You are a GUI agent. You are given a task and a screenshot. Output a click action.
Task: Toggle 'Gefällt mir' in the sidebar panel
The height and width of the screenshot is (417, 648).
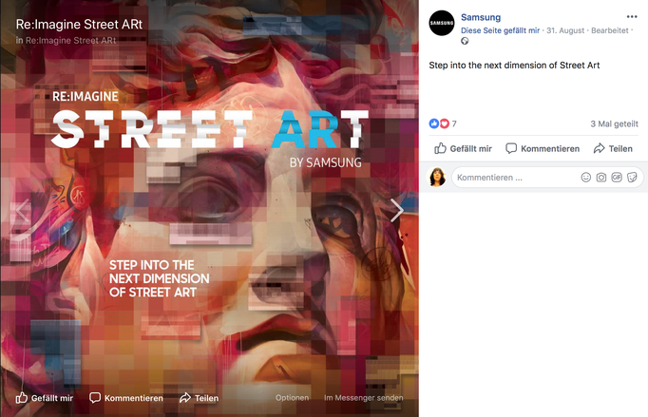pos(463,148)
